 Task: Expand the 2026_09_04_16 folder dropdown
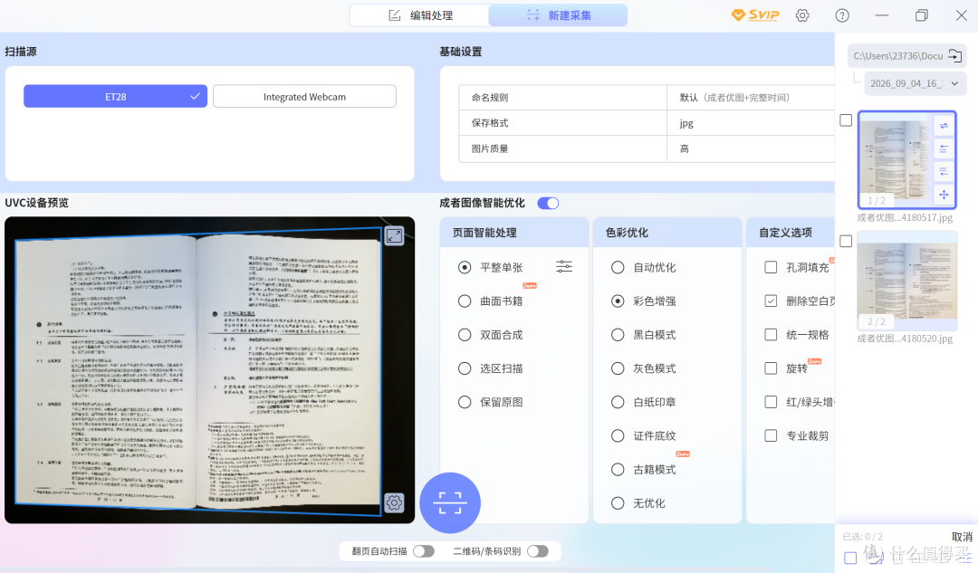pos(915,83)
